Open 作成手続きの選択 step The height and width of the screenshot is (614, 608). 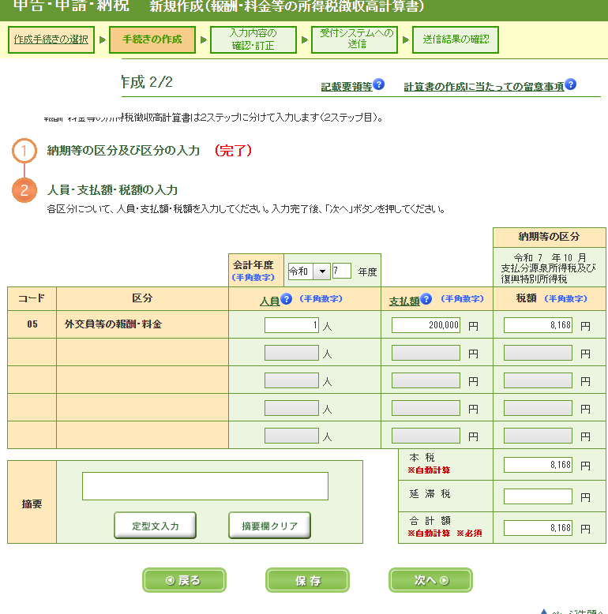[x=51, y=39]
